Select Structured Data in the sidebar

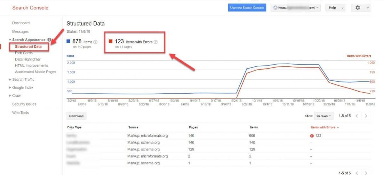tap(28, 47)
